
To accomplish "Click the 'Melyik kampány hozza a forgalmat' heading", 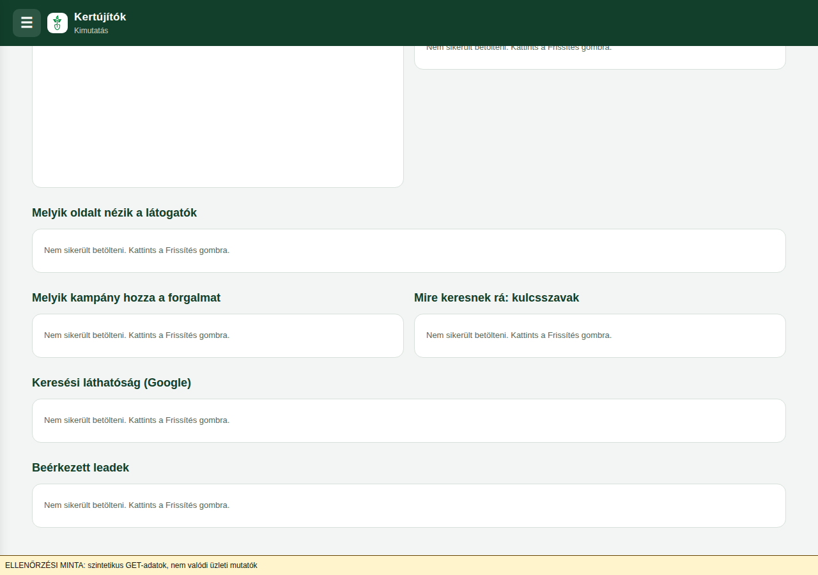I will coord(127,298).
